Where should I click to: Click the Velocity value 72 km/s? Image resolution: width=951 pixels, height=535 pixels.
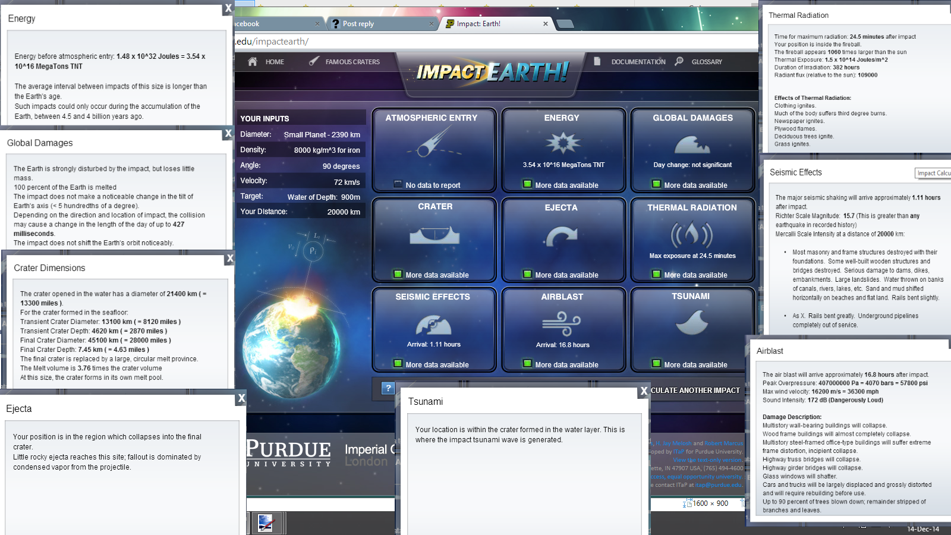coord(347,182)
